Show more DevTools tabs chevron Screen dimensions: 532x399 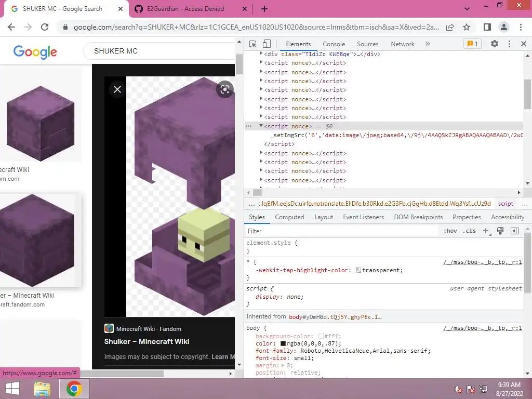[x=428, y=44]
